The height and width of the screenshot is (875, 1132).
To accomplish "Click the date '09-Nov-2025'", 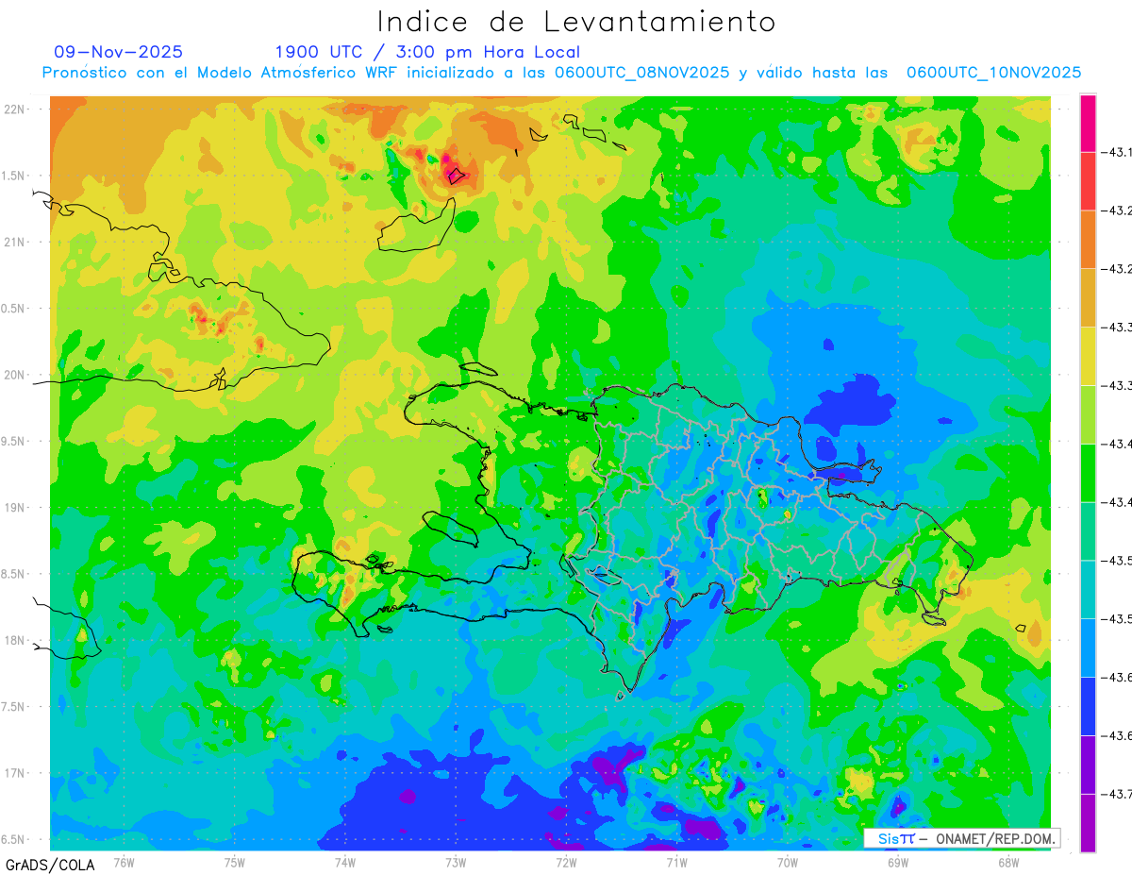I will click(119, 52).
